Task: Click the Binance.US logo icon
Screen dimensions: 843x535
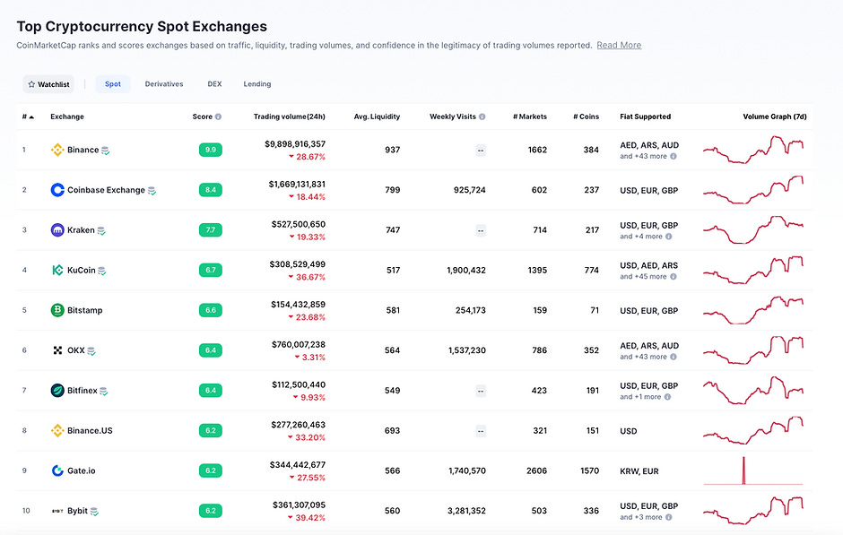Action: pos(57,430)
